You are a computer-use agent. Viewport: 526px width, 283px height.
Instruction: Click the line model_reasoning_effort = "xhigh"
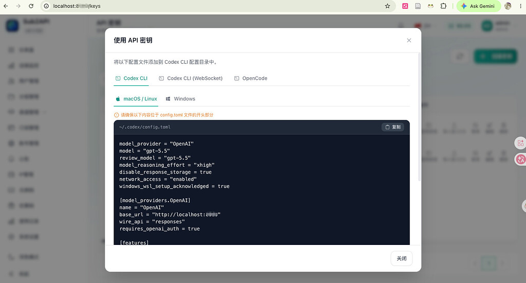click(167, 165)
